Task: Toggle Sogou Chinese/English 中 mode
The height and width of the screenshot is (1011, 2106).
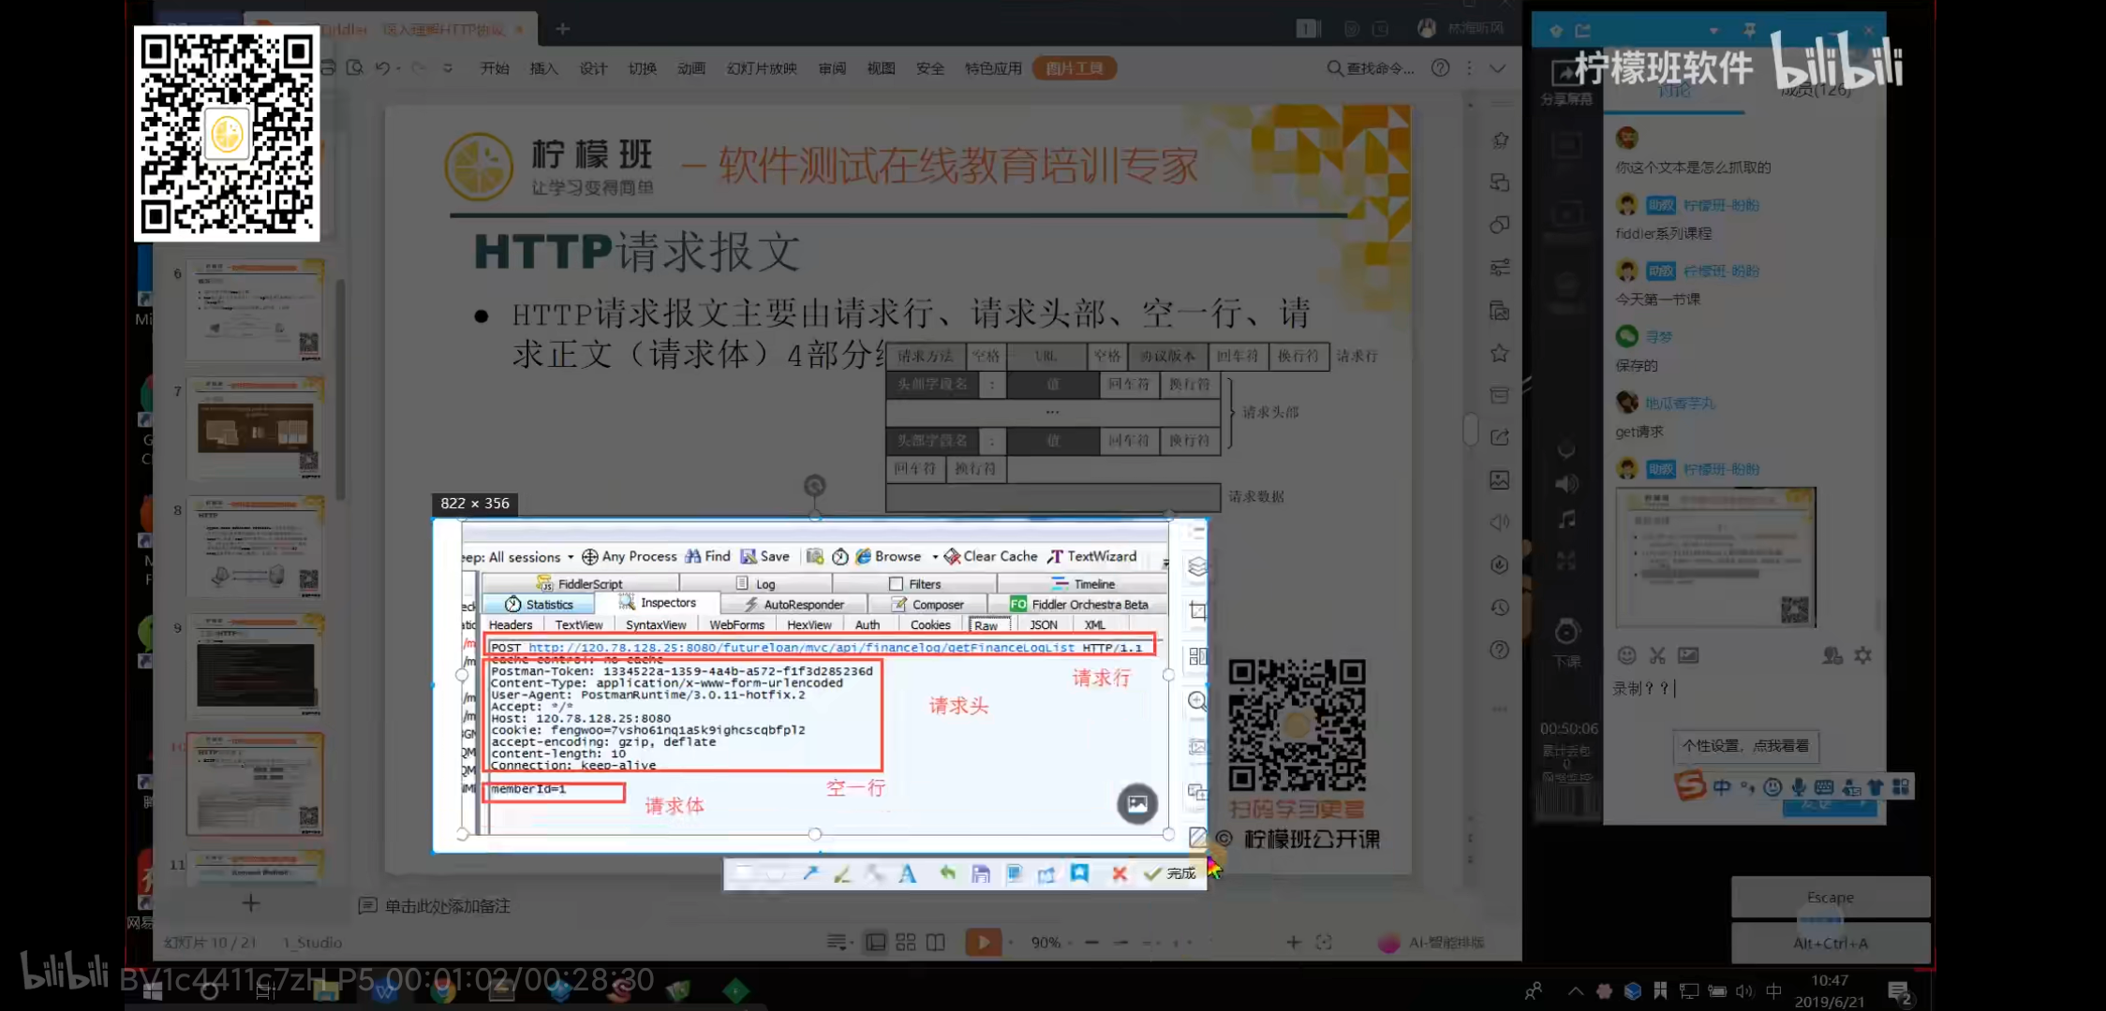Action: tap(1722, 787)
